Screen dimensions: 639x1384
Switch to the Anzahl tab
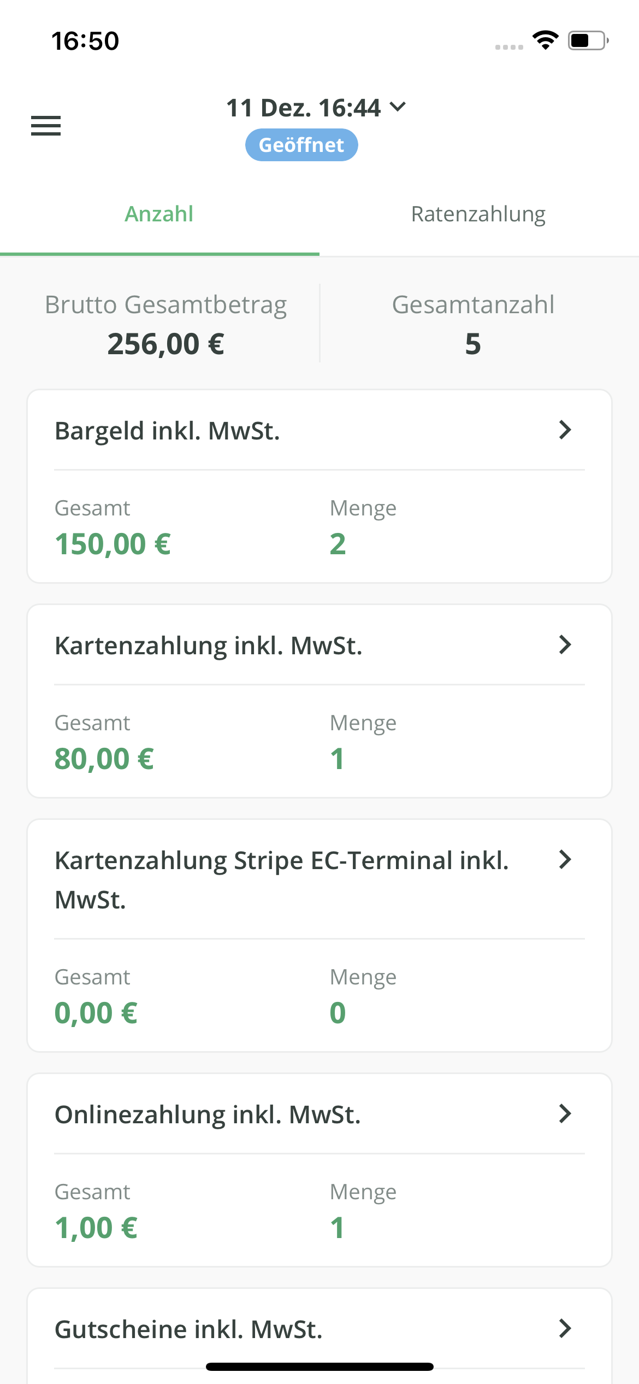(159, 214)
